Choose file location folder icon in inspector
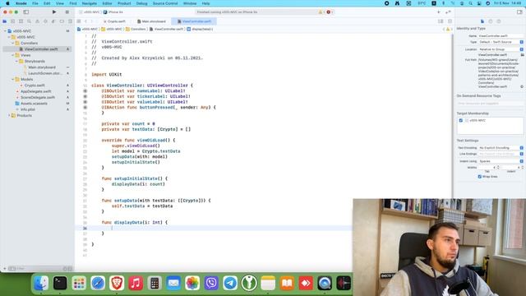The width and height of the screenshot is (526, 296). tap(523, 55)
